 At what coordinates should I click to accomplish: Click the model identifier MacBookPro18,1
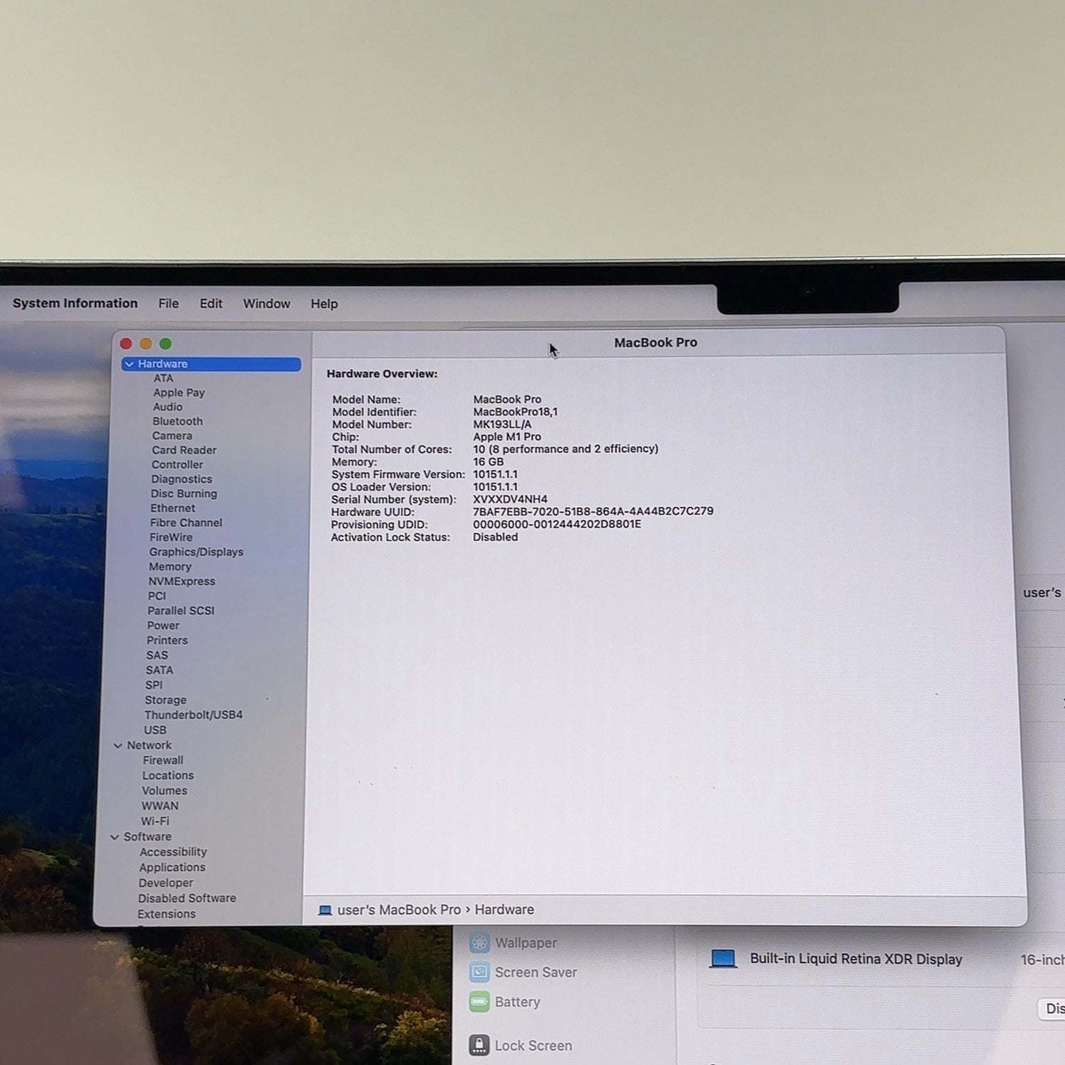pyautogui.click(x=515, y=412)
